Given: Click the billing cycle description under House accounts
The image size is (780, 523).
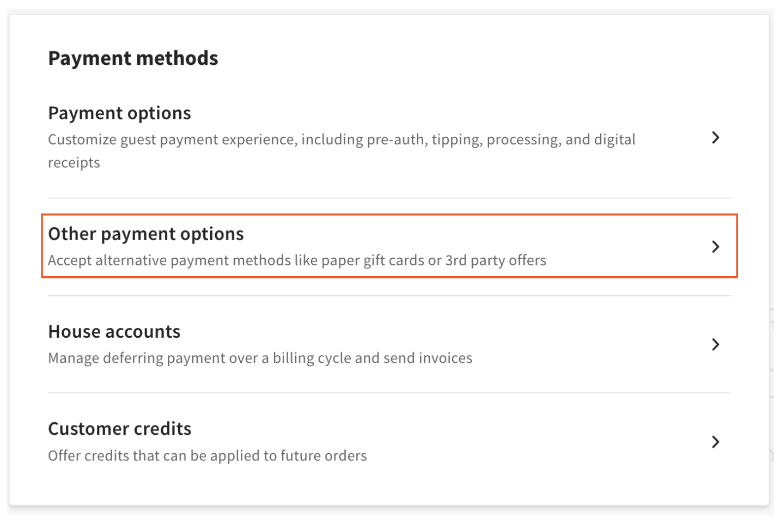Looking at the screenshot, I should pyautogui.click(x=260, y=358).
